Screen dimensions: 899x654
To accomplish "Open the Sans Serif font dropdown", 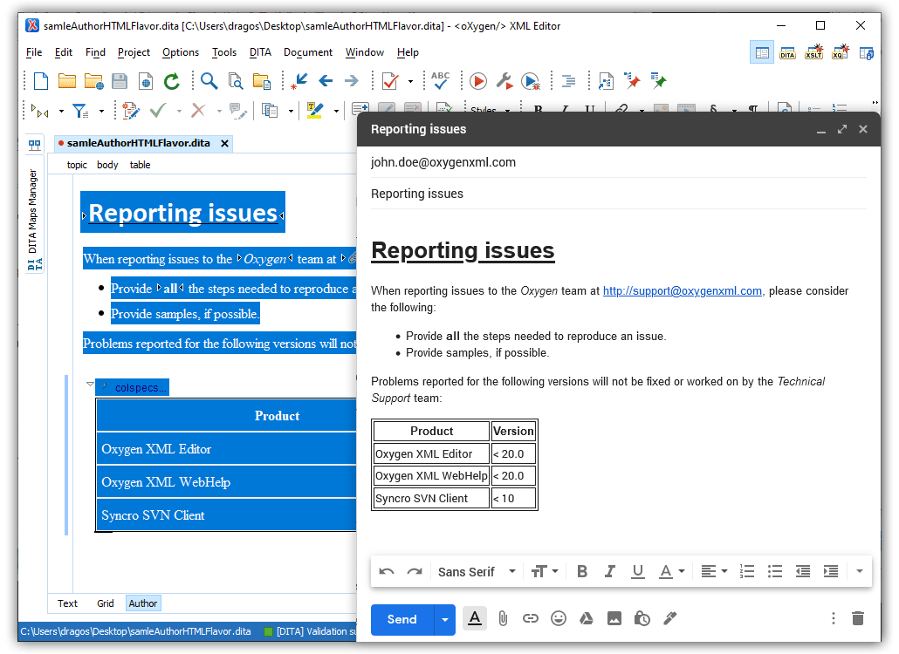I will pos(477,571).
